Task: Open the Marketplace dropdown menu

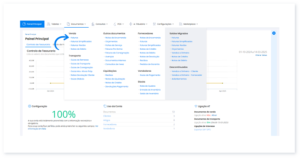Action: 191,24
